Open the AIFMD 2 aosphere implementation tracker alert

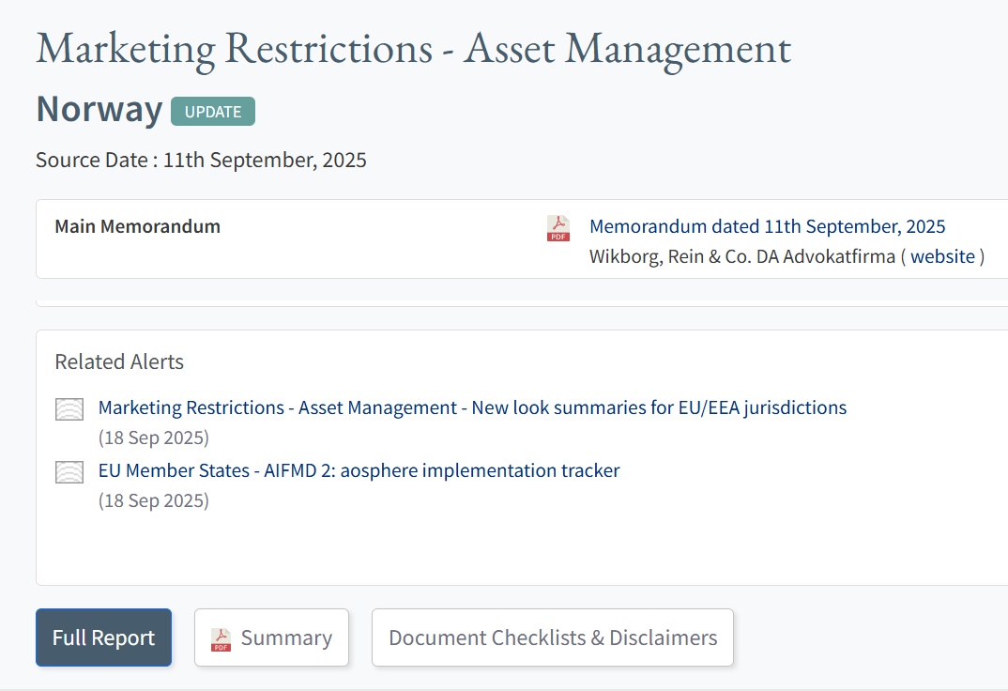(x=359, y=470)
